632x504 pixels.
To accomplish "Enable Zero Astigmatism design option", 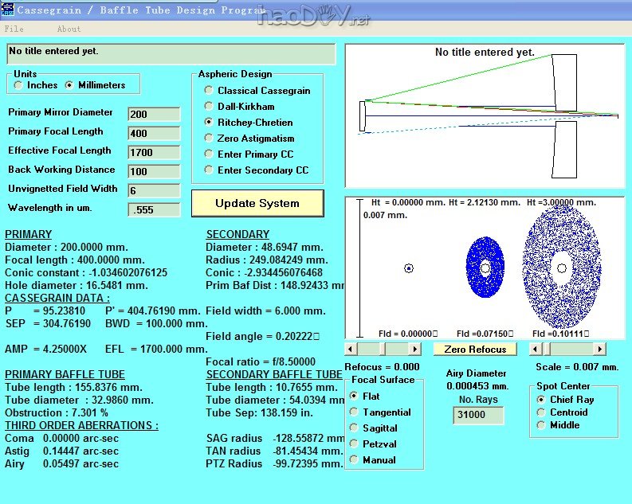I will tap(209, 139).
